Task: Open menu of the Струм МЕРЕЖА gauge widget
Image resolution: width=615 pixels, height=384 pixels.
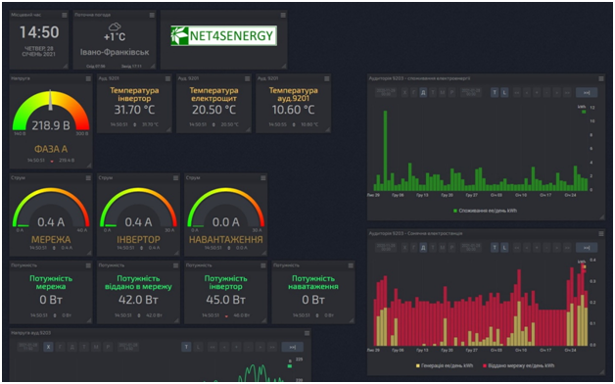Action: click(88, 177)
